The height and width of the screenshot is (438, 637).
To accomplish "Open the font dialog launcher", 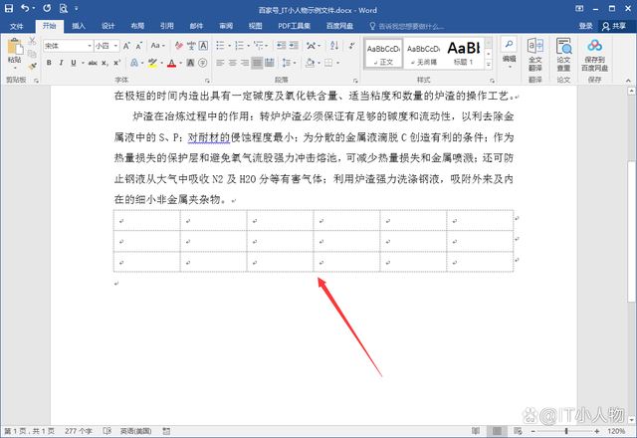I will [x=207, y=81].
